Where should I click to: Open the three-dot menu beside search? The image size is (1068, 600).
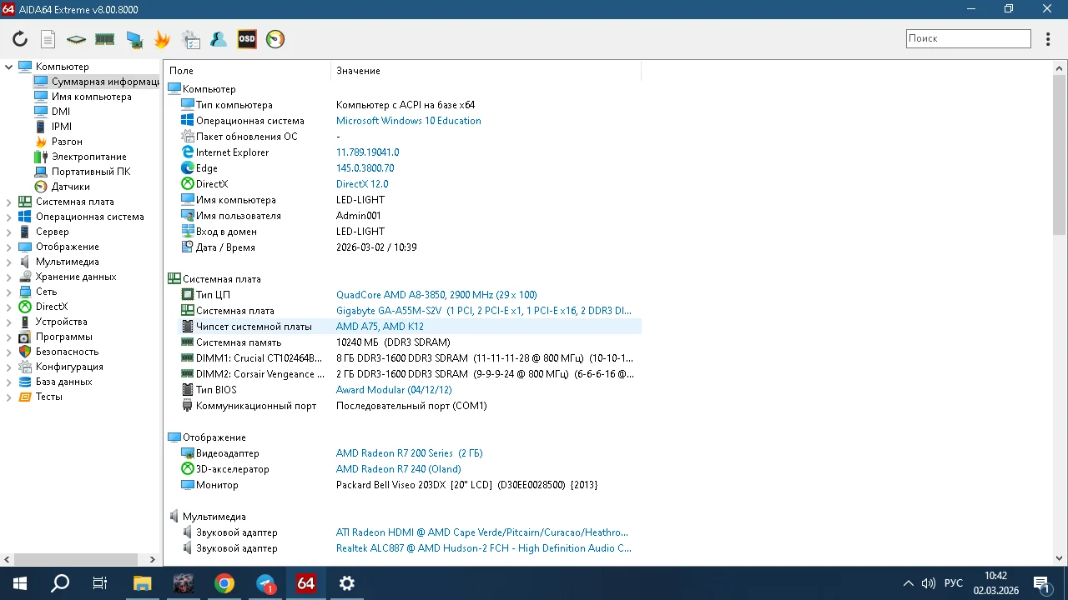point(1049,39)
